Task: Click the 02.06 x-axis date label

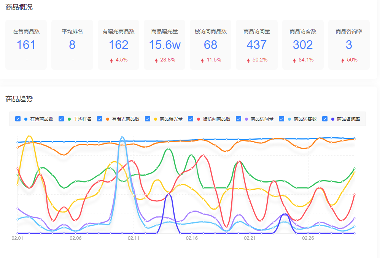Action: click(x=75, y=238)
